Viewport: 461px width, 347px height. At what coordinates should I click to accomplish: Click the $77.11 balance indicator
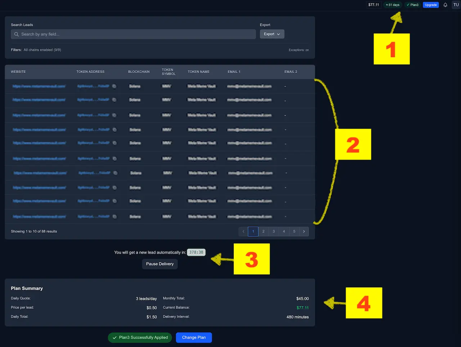tap(373, 5)
